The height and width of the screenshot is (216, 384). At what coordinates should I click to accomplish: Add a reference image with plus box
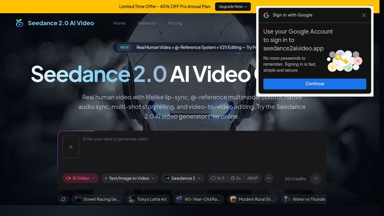71,147
